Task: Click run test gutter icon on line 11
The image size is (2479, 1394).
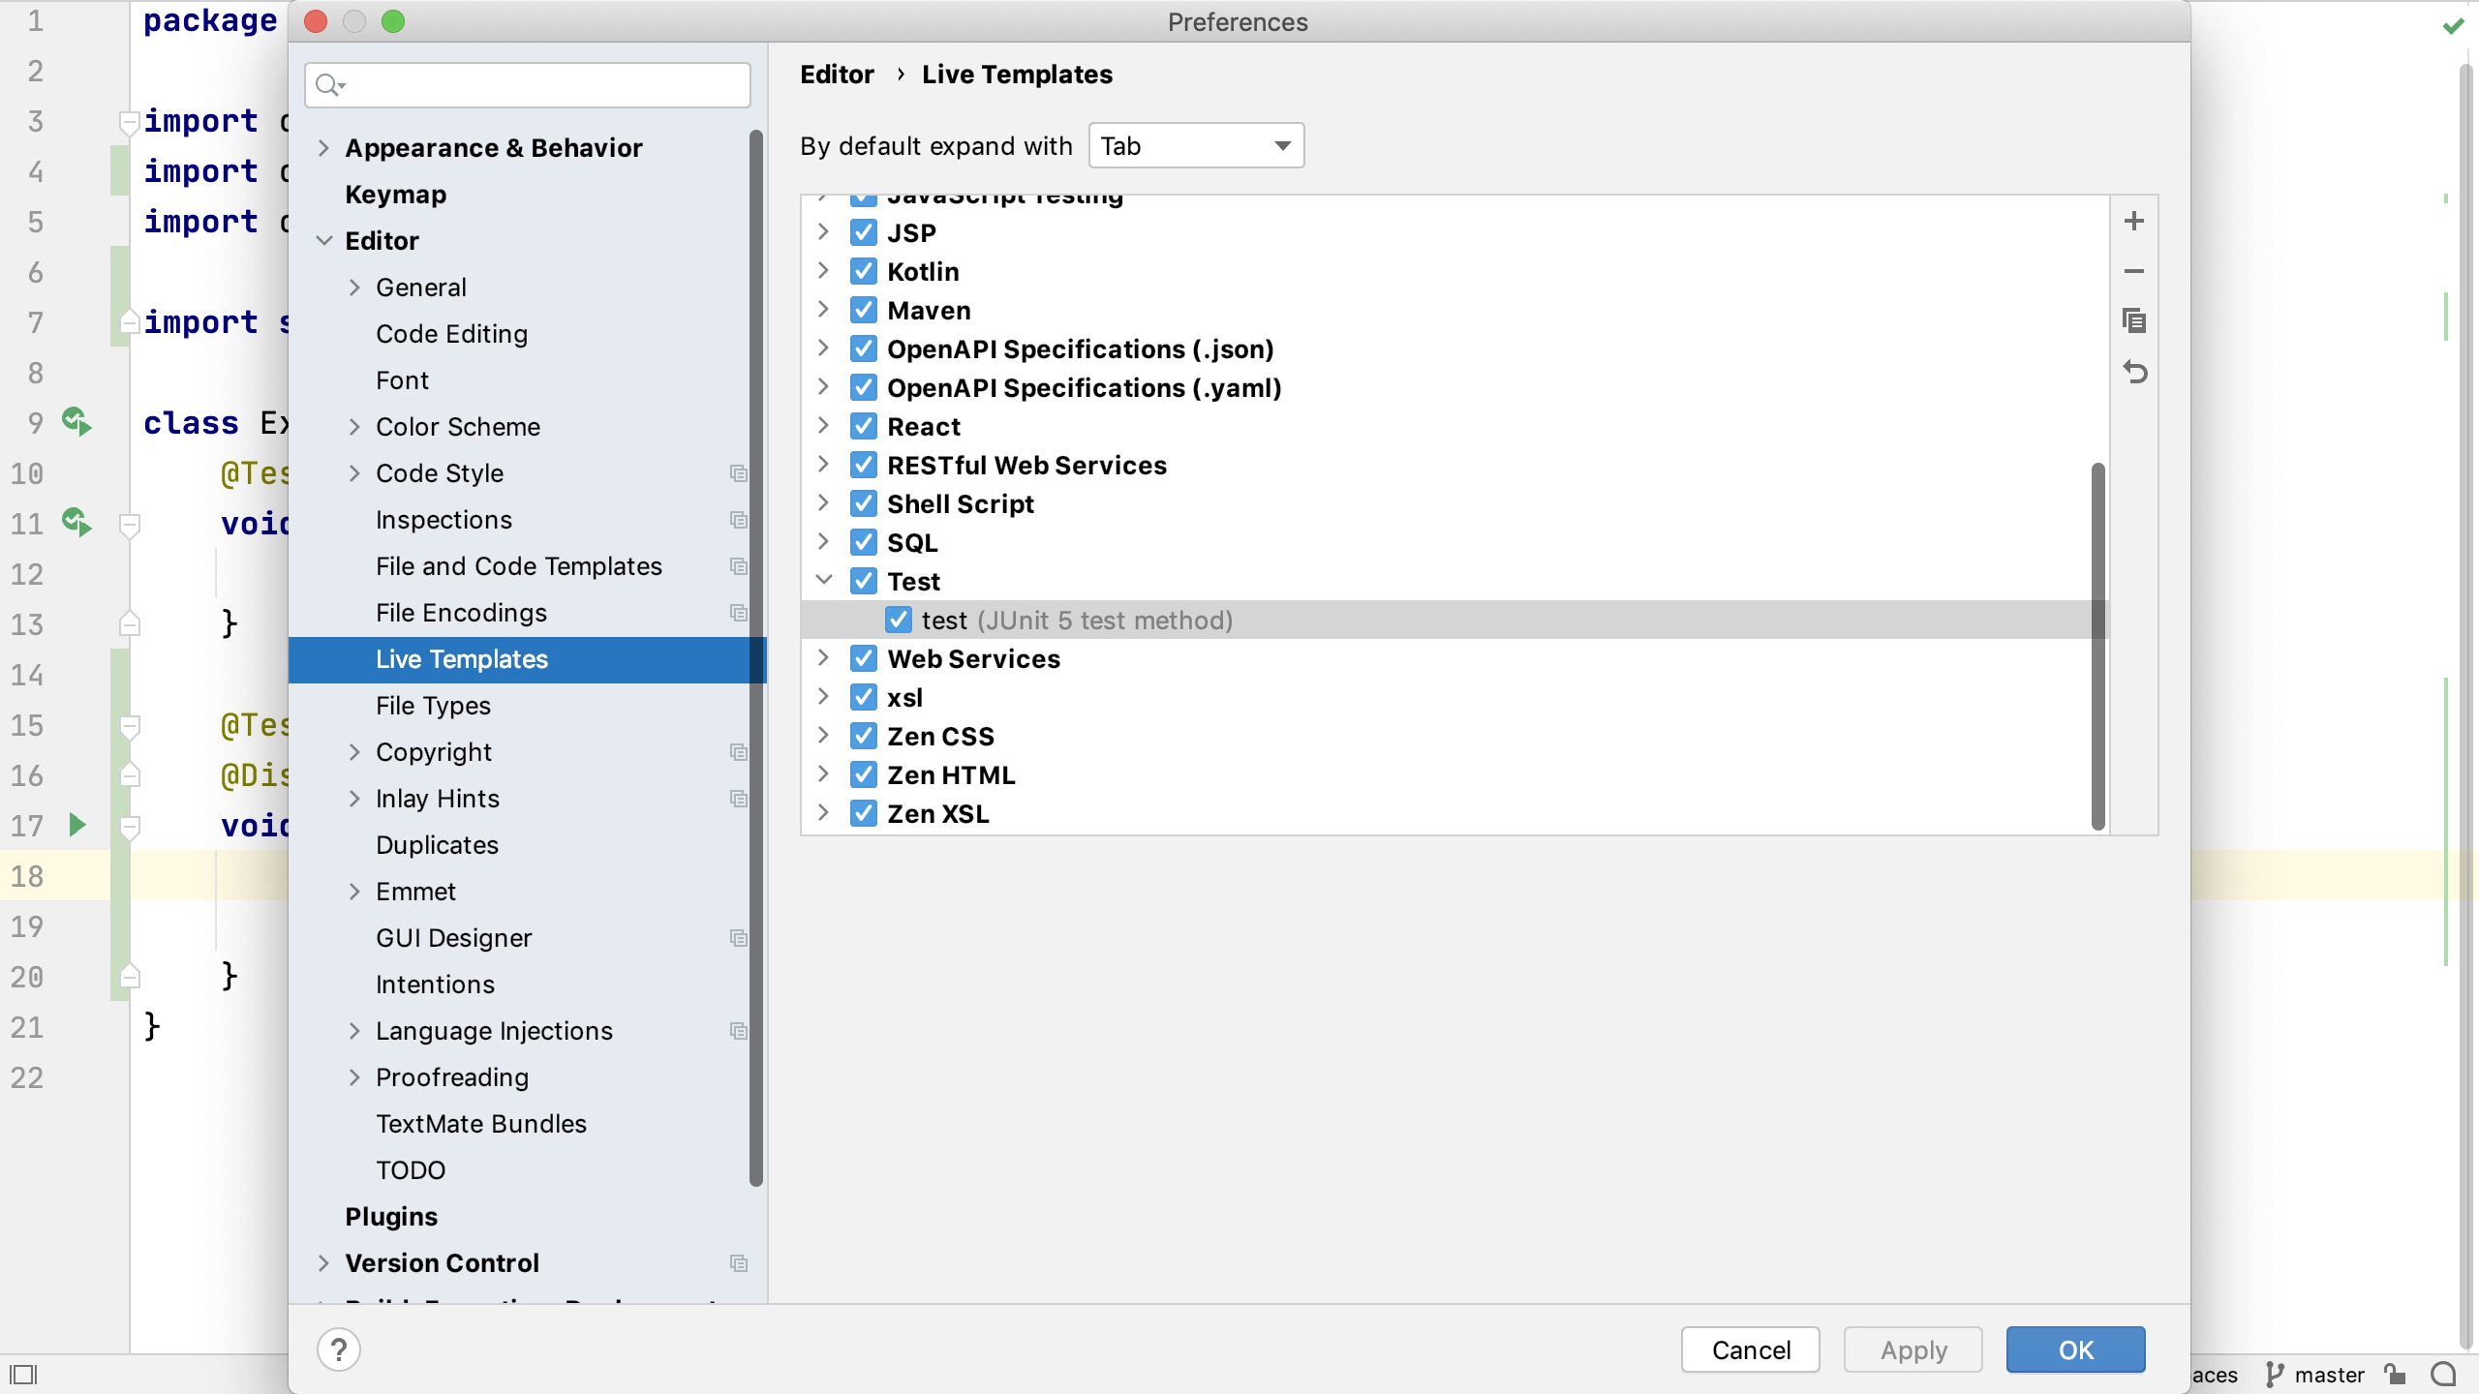Action: pyautogui.click(x=77, y=523)
